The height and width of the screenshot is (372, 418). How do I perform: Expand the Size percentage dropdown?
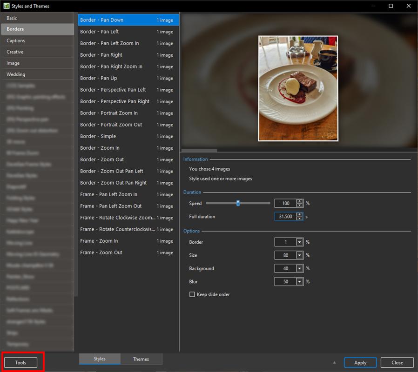(x=299, y=255)
